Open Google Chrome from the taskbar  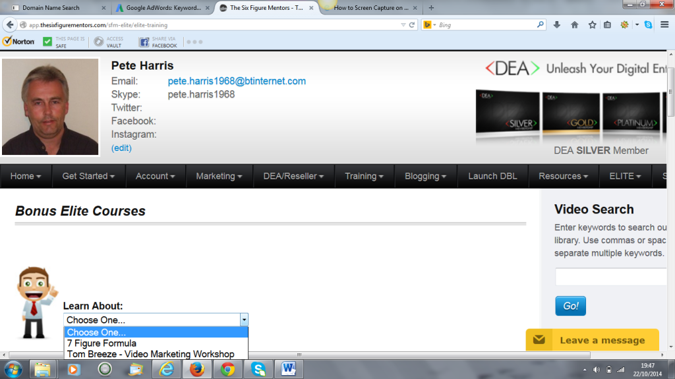pyautogui.click(x=227, y=370)
